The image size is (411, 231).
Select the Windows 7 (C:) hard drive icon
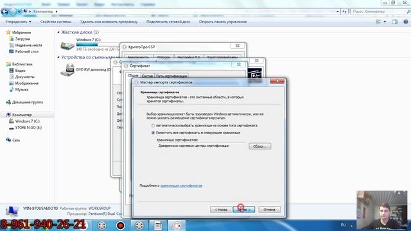(67, 46)
